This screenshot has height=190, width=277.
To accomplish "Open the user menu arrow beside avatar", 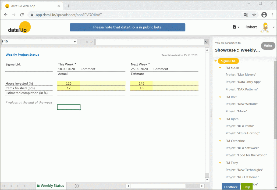I will (274, 27).
